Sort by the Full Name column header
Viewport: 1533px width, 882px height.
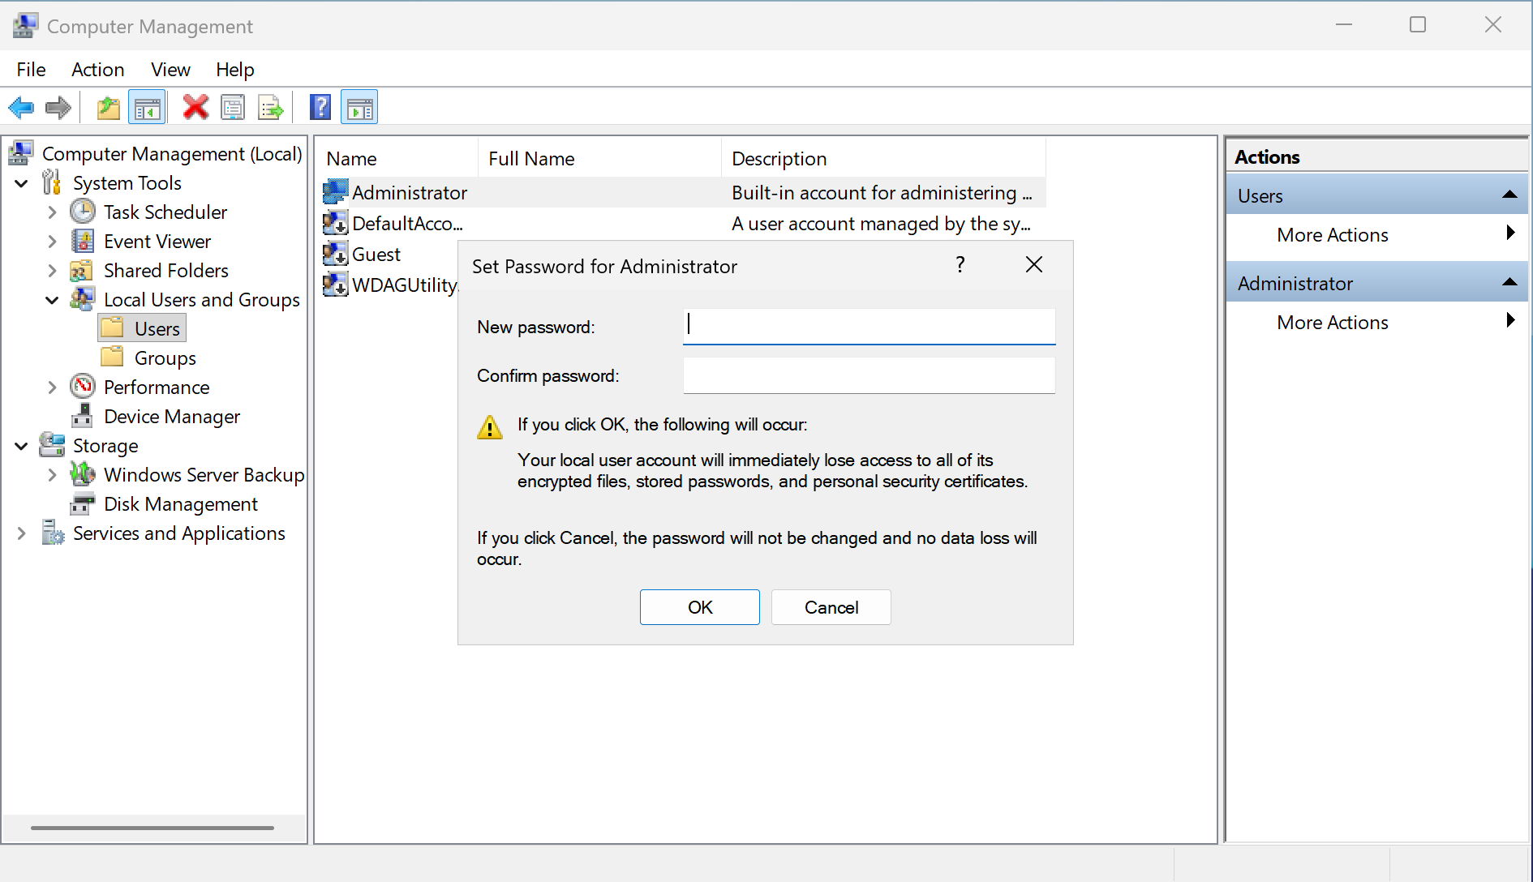pyautogui.click(x=599, y=158)
